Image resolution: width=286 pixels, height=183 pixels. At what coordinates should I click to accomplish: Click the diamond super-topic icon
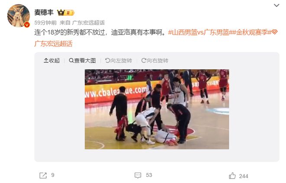(274, 32)
